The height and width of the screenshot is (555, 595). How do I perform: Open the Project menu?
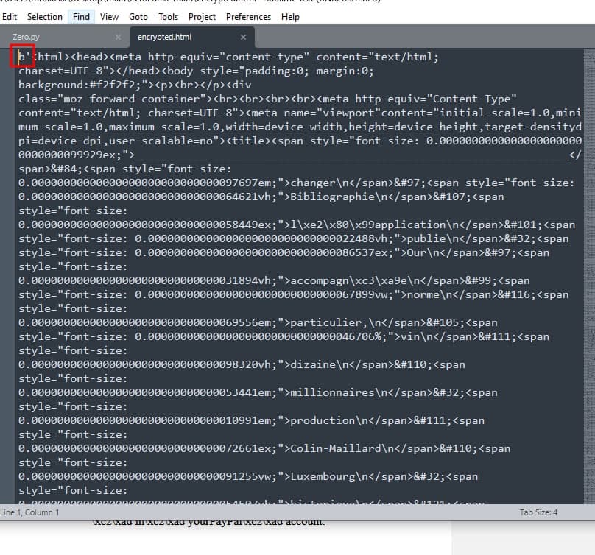tap(202, 16)
